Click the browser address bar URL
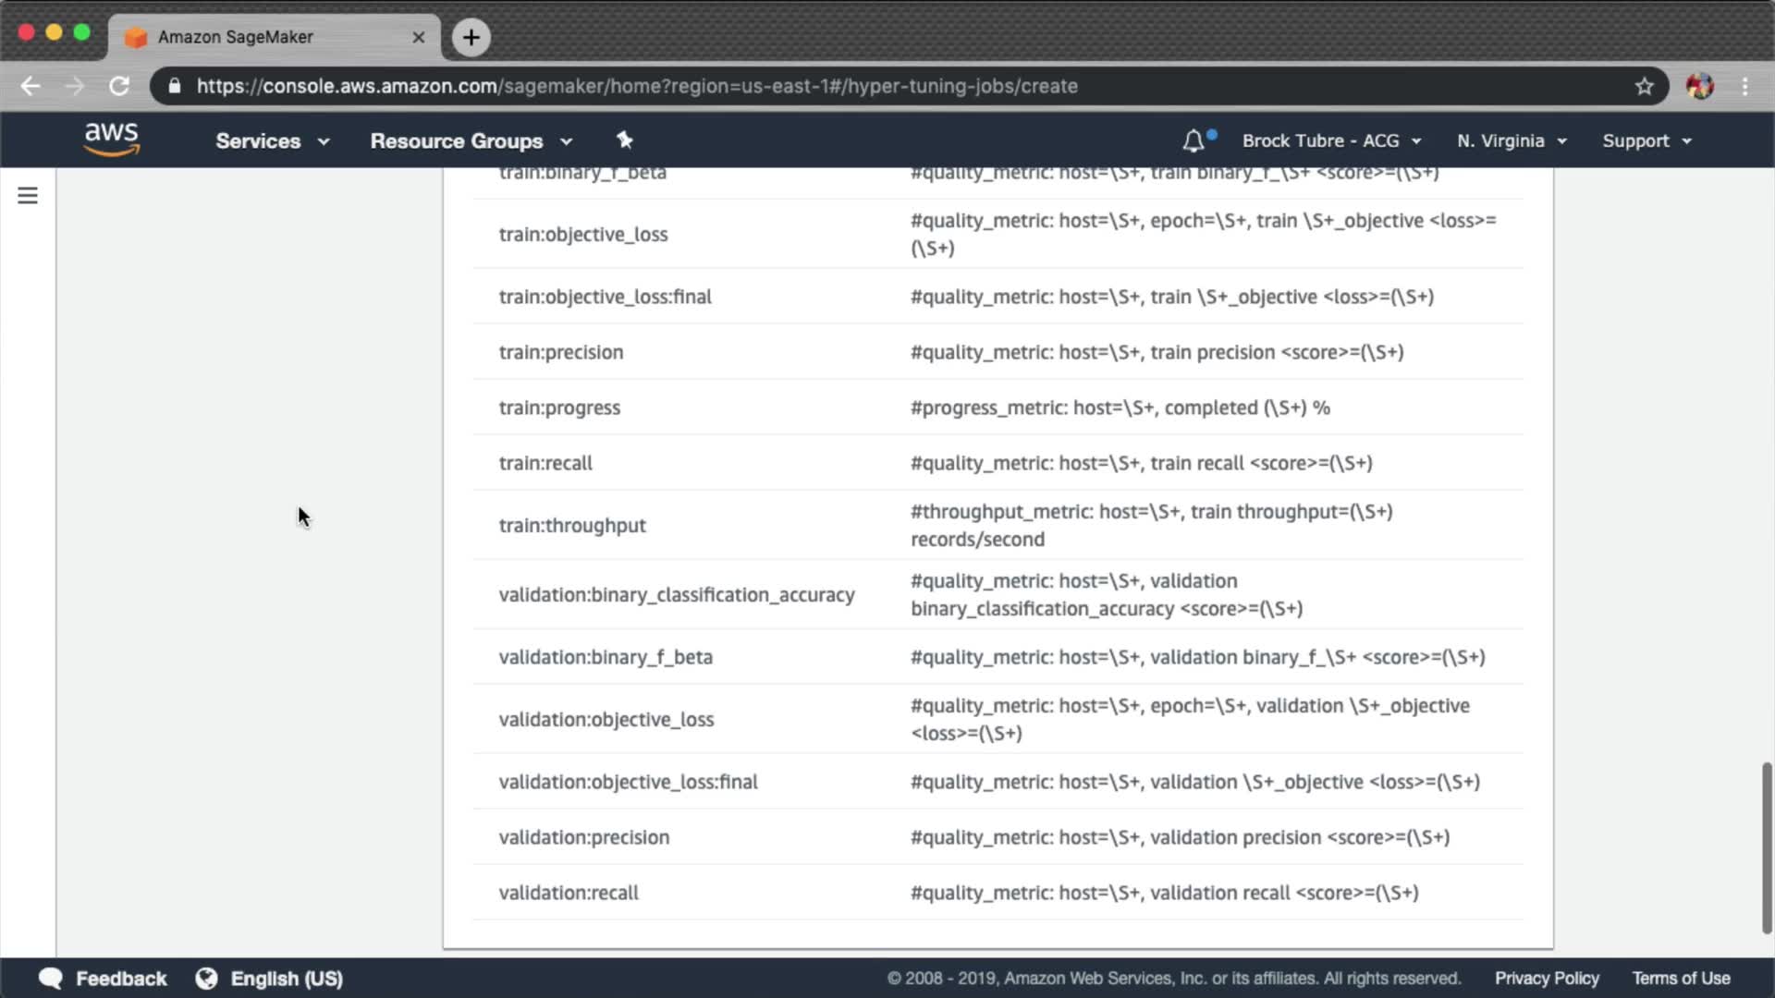1775x998 pixels. (636, 86)
